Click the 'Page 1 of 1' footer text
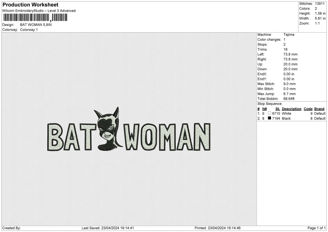 (317, 228)
